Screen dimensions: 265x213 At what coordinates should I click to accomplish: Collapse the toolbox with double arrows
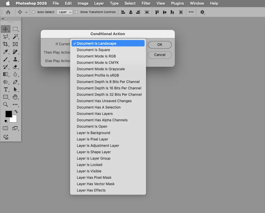point(3,19)
